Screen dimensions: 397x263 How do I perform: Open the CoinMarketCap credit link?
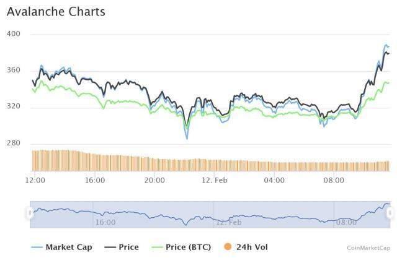click(368, 248)
